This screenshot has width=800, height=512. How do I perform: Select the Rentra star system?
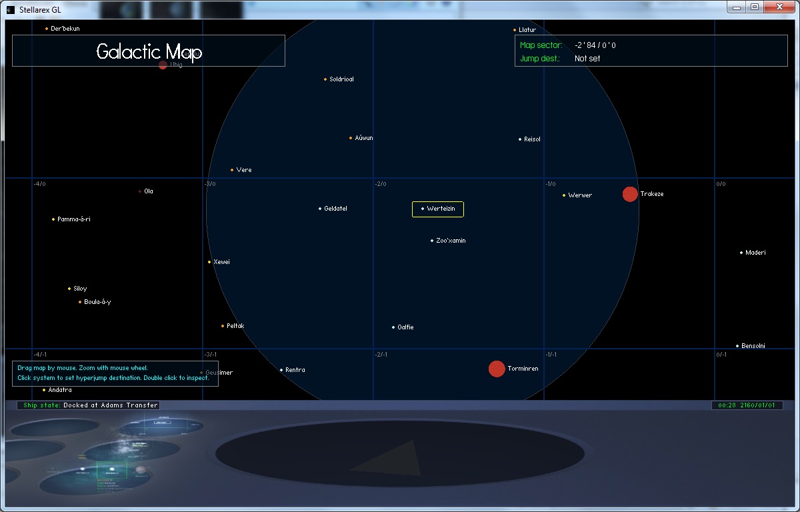coord(281,370)
